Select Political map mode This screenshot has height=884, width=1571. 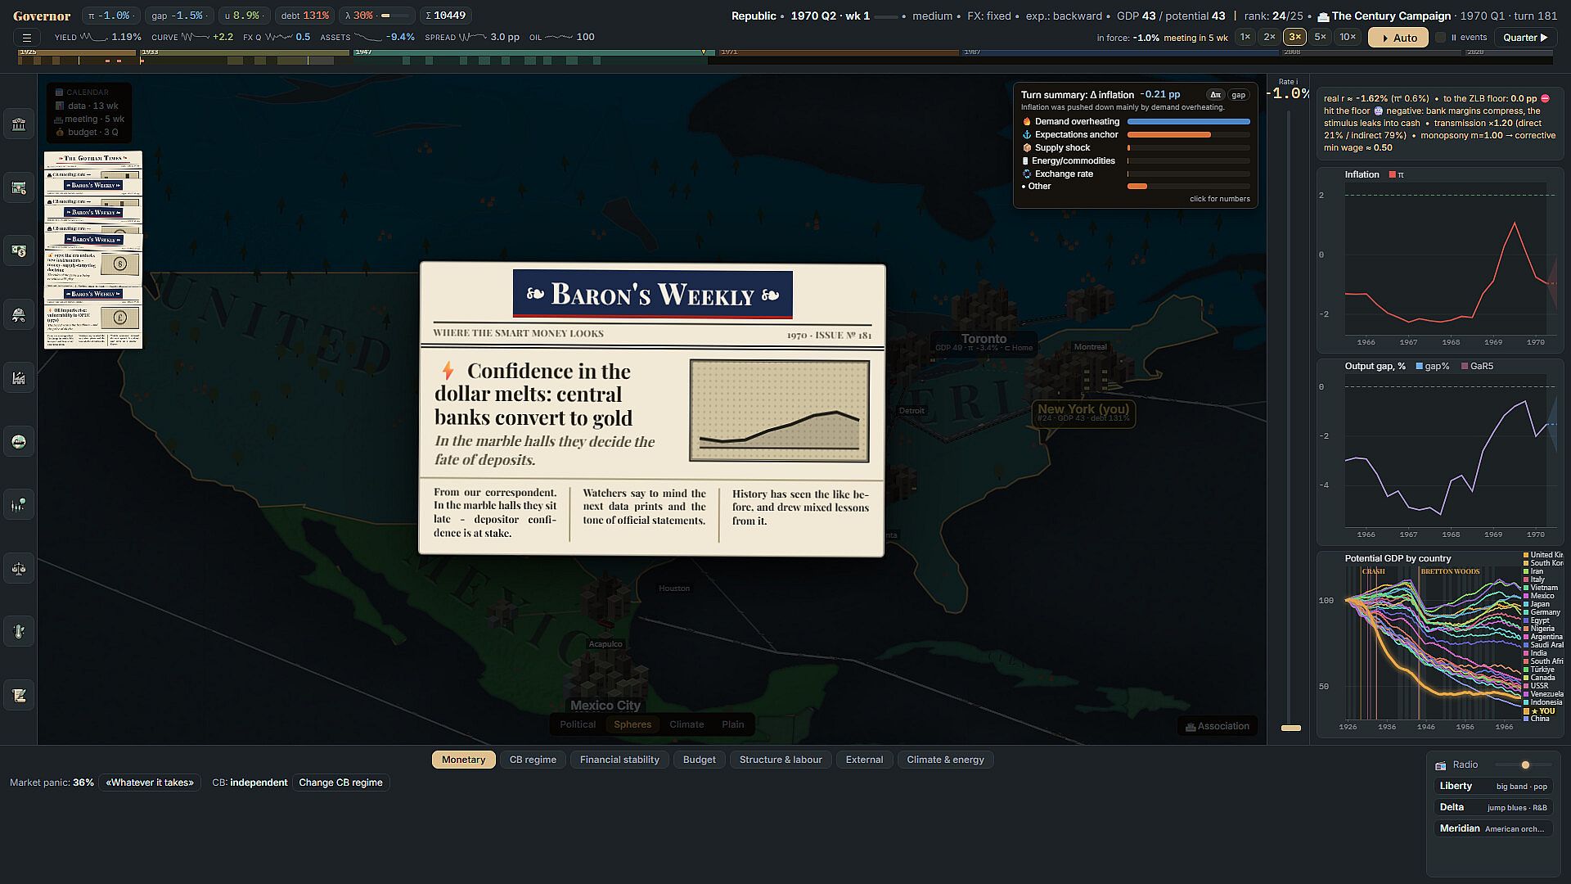pos(578,724)
